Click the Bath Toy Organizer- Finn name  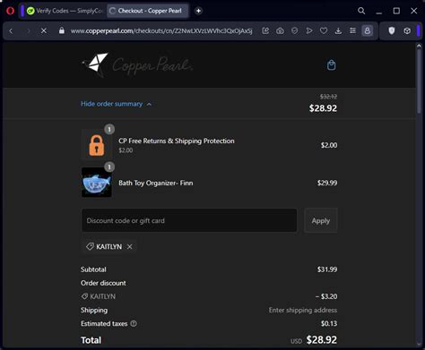[x=156, y=183]
